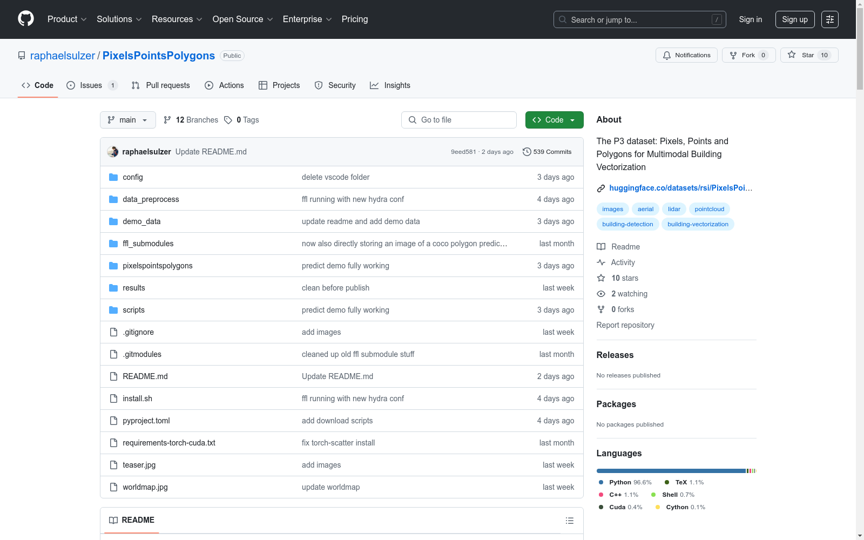Click the data_preprocess folder icon
This screenshot has height=540, width=864.
pyautogui.click(x=113, y=199)
